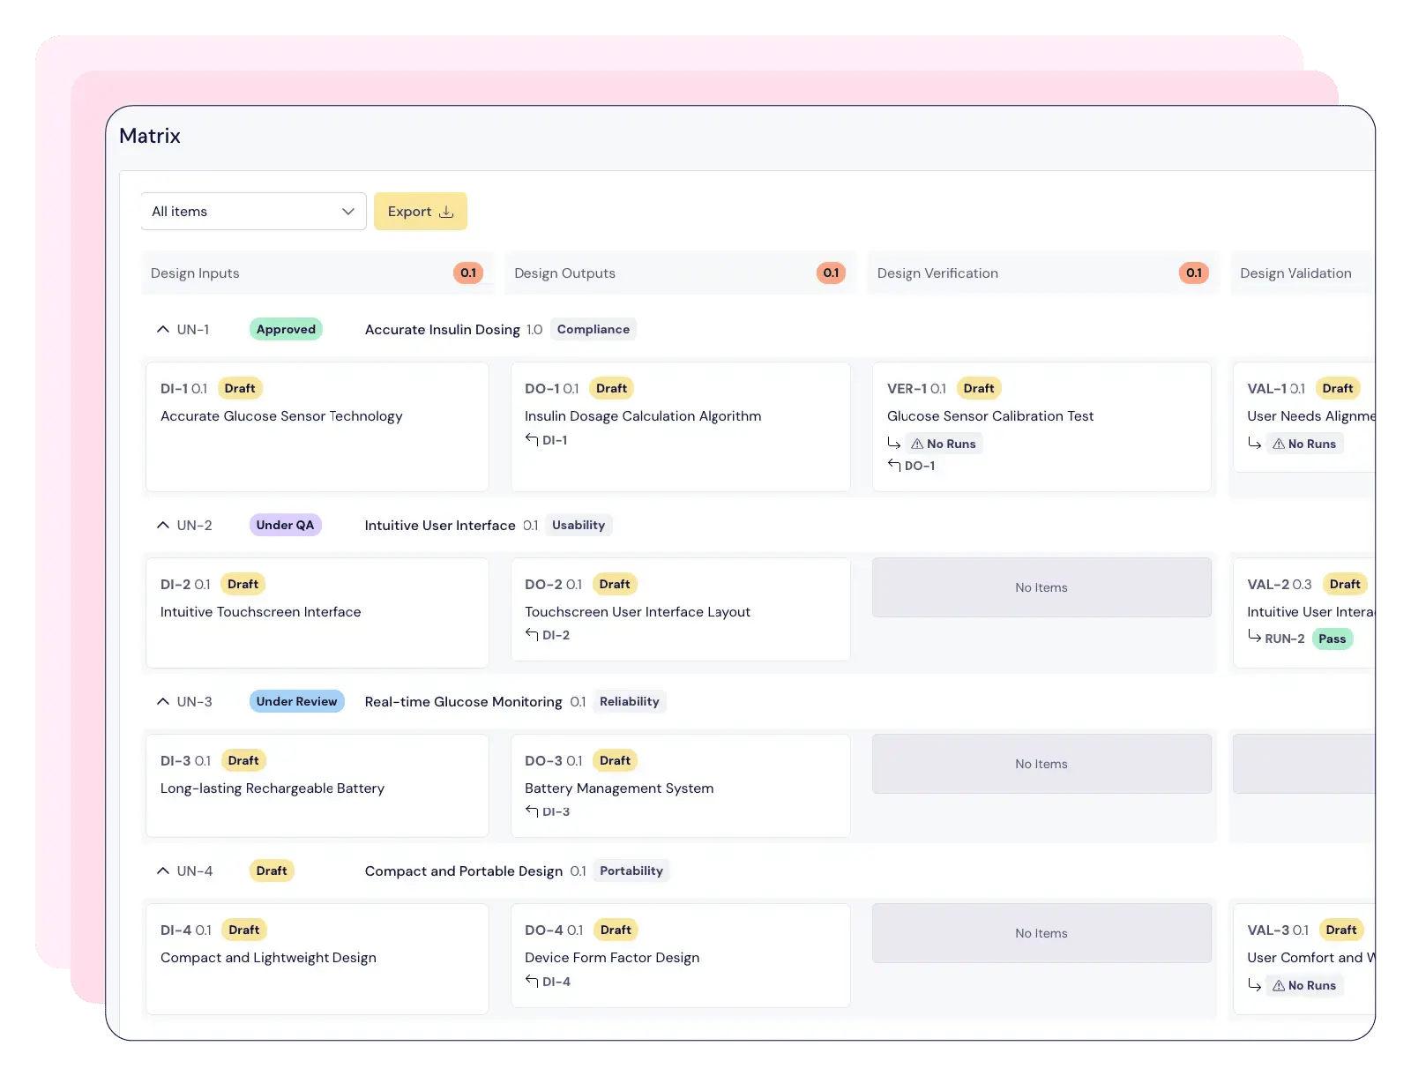This screenshot has width=1411, height=1076.
Task: Click the No Items placeholder in UN-3 row
Action: coord(1041,764)
